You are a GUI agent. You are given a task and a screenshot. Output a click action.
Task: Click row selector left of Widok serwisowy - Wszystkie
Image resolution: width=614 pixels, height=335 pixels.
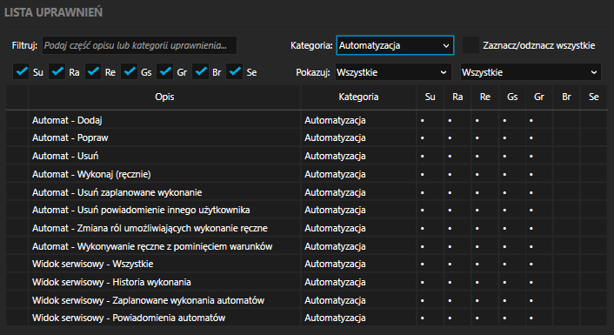tap(17, 264)
